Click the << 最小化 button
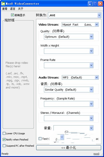 pos(69,148)
